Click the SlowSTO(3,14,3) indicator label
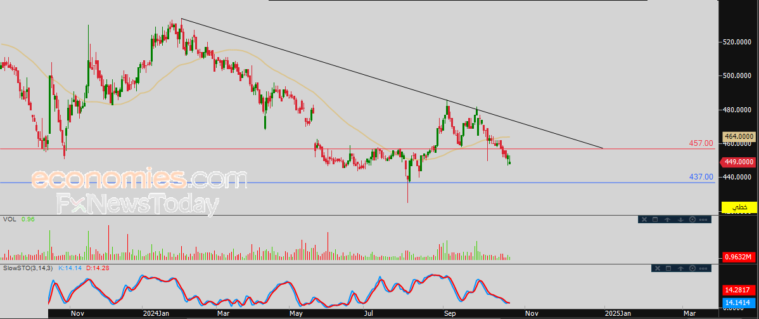Viewport: 759px width, 319px height. click(x=29, y=268)
